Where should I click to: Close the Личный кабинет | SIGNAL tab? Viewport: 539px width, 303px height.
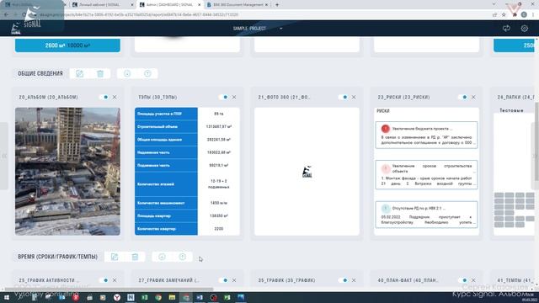(x=132, y=5)
